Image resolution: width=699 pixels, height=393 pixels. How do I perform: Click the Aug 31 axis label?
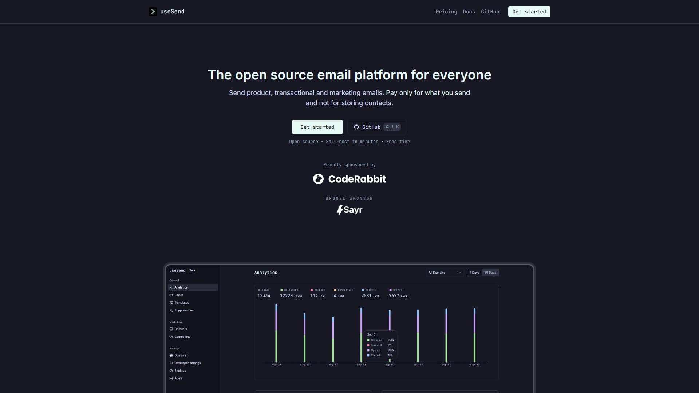click(333, 365)
